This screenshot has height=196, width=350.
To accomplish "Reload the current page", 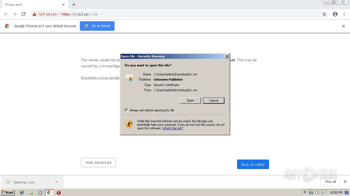I will click(24, 14).
